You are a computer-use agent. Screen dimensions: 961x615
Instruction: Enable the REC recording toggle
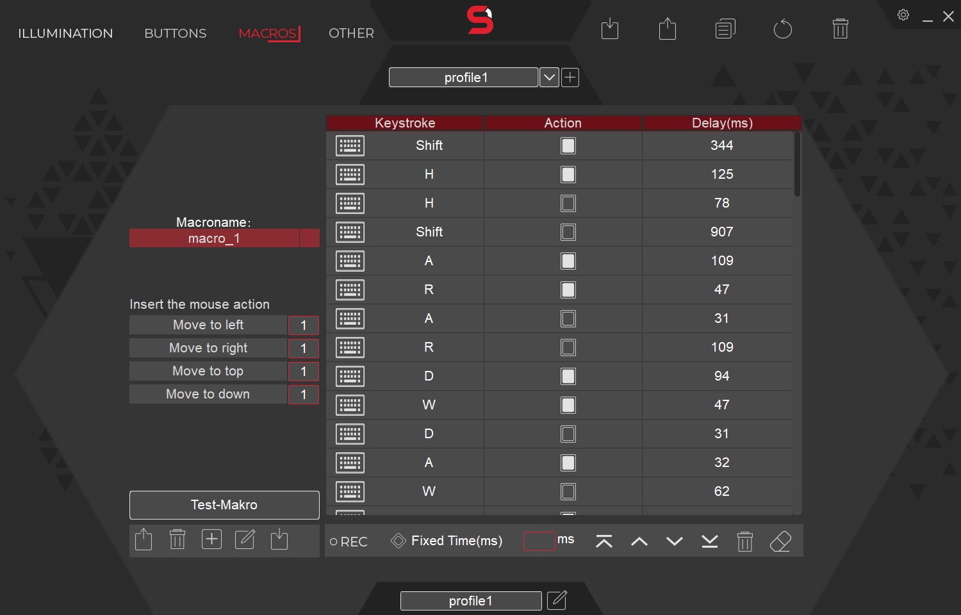point(333,541)
